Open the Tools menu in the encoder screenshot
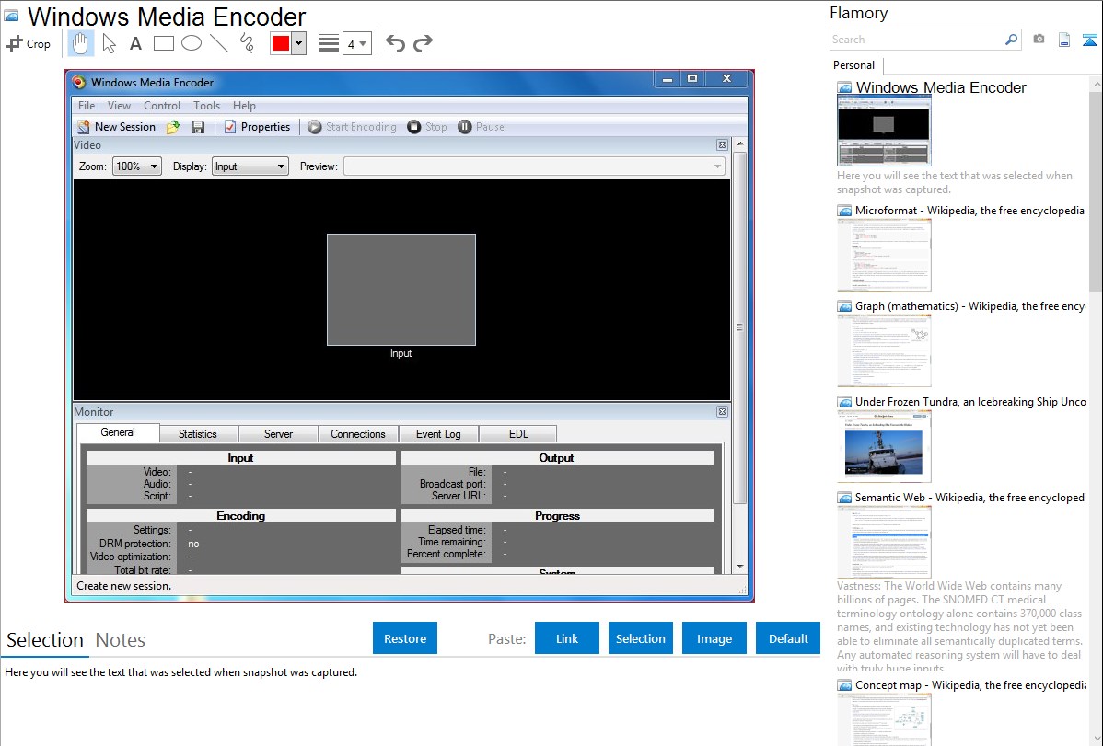This screenshot has width=1103, height=746. point(207,106)
